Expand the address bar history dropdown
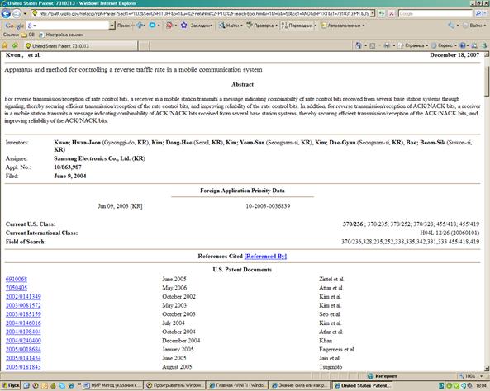490x391 pixels. [373, 14]
